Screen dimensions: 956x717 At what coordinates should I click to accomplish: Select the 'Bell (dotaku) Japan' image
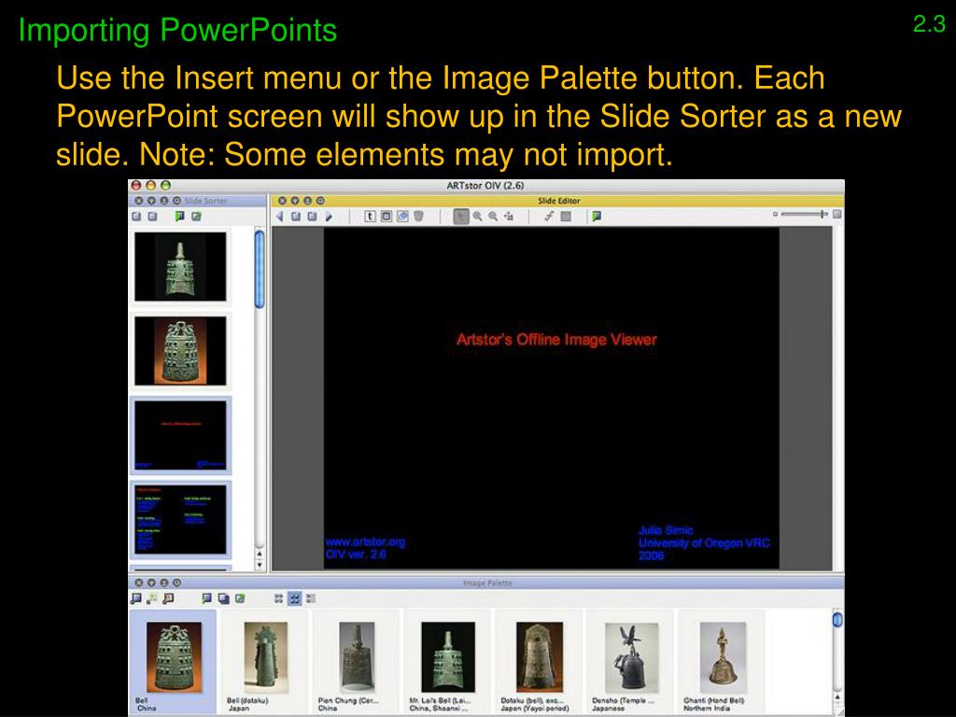point(265,662)
